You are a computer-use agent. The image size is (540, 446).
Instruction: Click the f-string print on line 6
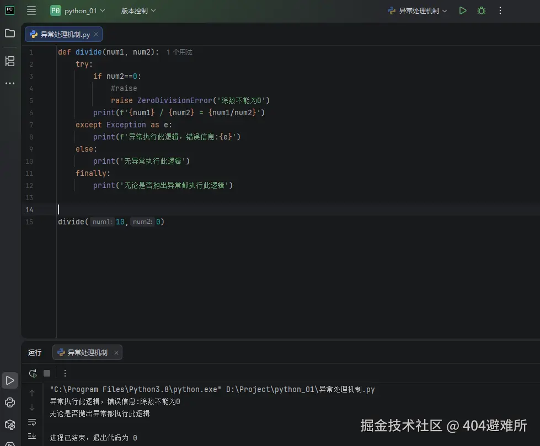click(179, 112)
